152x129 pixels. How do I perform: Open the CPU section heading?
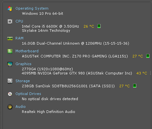19,21
